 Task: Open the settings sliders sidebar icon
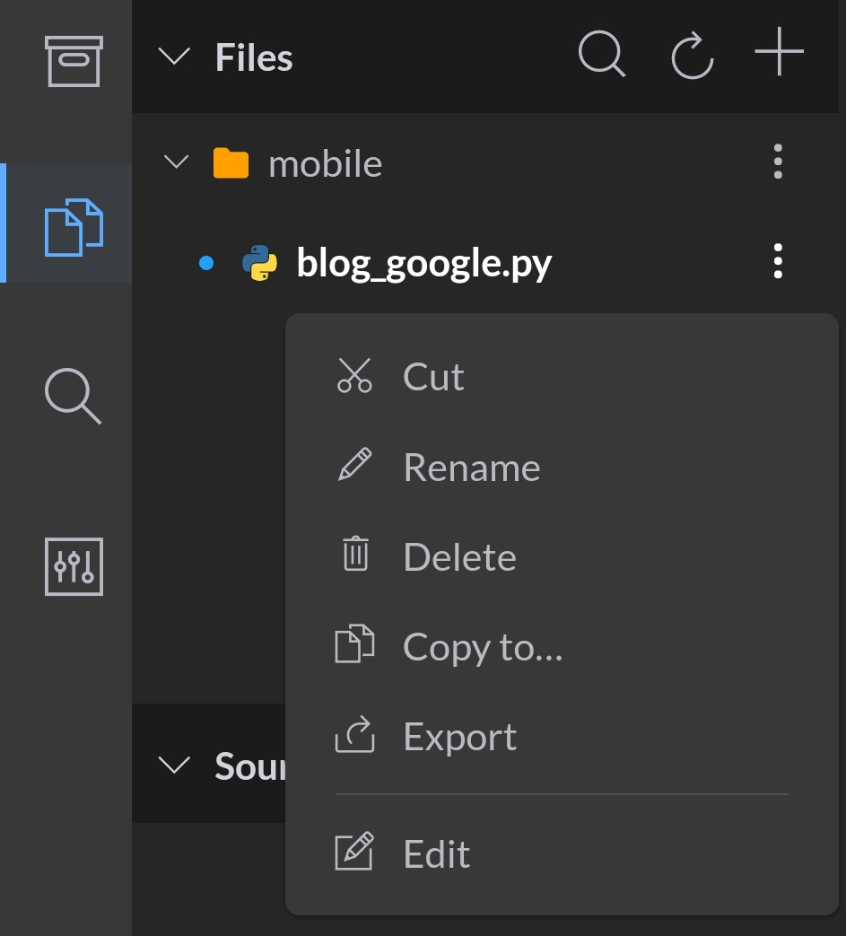[x=74, y=566]
